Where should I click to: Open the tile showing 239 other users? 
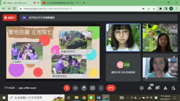coord(123,67)
